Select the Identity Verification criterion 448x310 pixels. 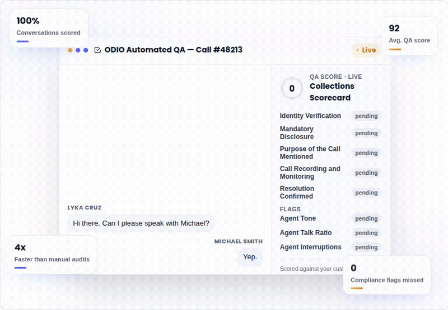(310, 116)
